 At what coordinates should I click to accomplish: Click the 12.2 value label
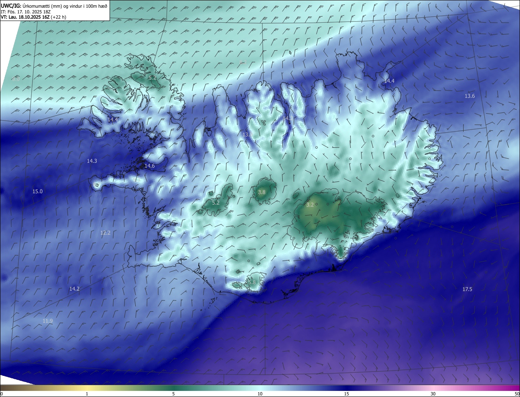click(x=105, y=233)
